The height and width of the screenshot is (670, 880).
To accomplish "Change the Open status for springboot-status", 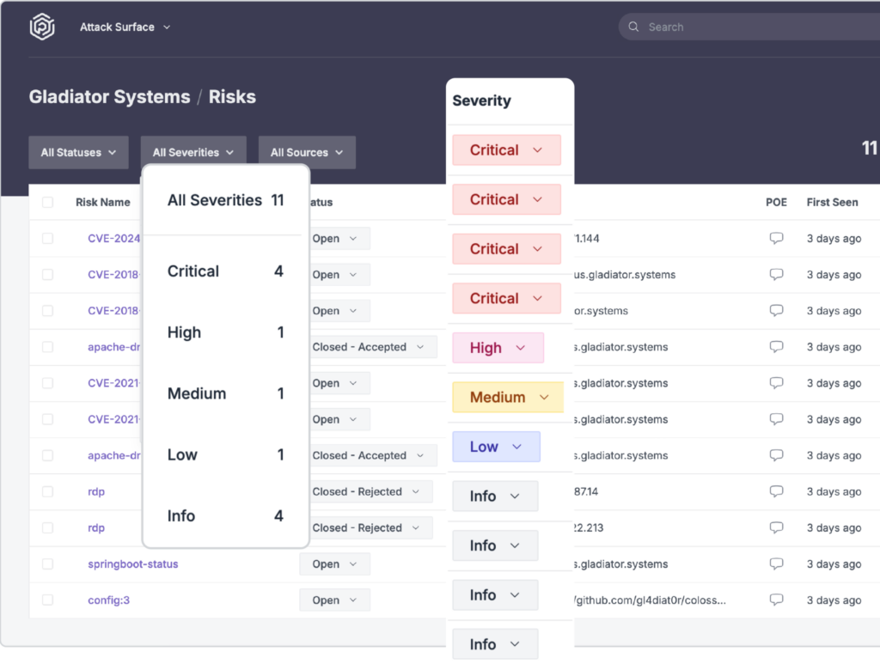I will [x=334, y=564].
